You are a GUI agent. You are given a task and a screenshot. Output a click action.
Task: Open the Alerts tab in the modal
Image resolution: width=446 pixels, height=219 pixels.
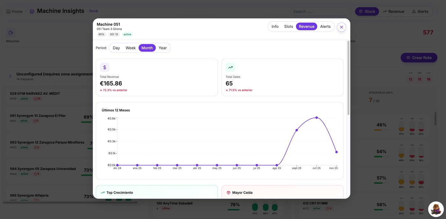[325, 27]
